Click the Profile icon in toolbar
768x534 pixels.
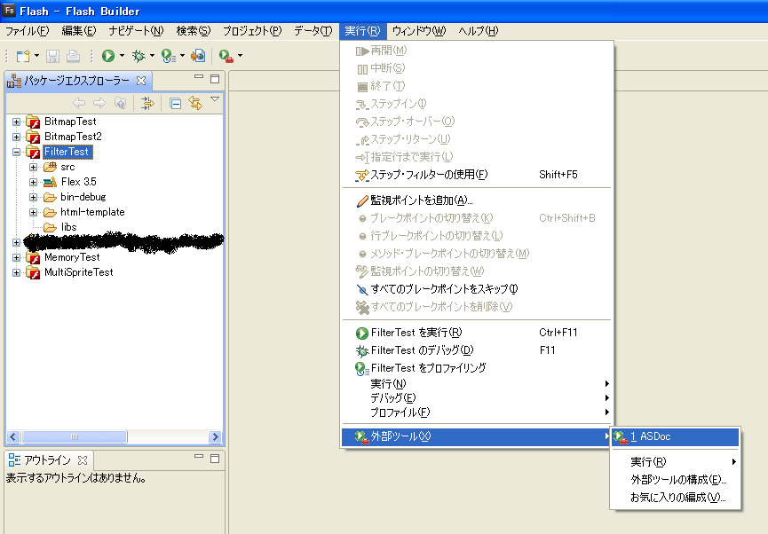167,56
